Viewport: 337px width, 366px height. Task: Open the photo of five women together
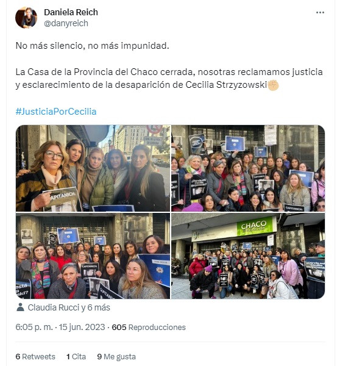coord(93,168)
